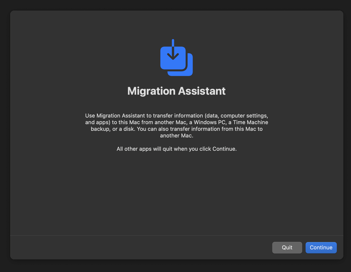Viewport: 351px width, 272px height.
Task: Click the 'All other apps will quit' notice
Action: coord(176,149)
